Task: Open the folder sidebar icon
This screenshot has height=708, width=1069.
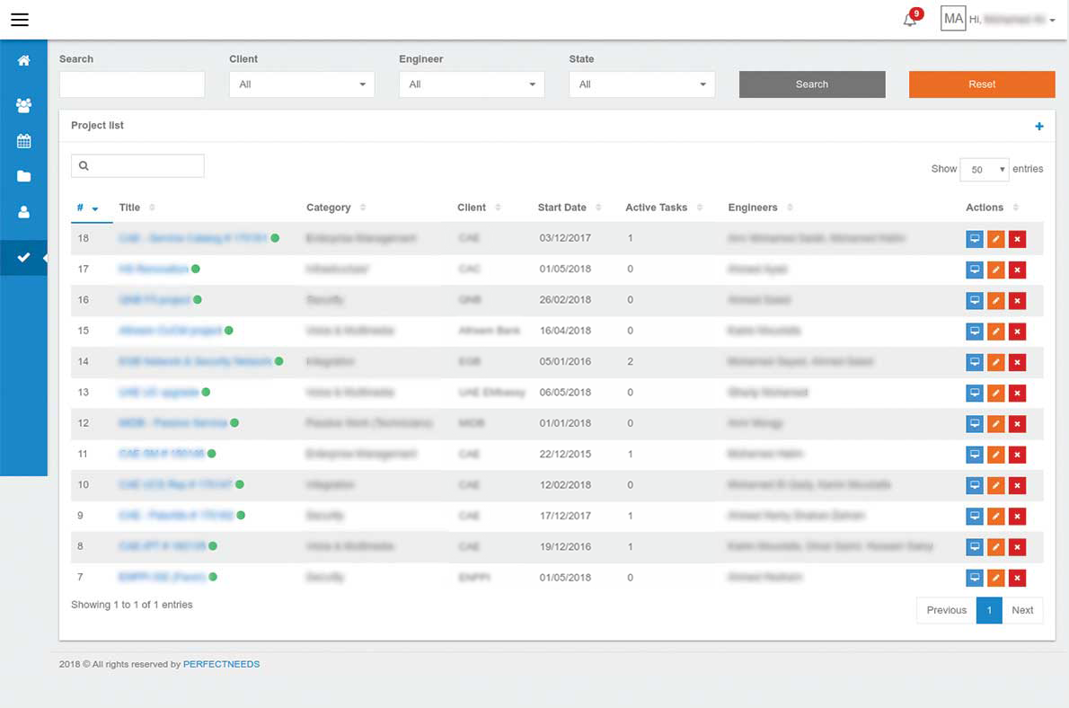Action: pos(23,176)
